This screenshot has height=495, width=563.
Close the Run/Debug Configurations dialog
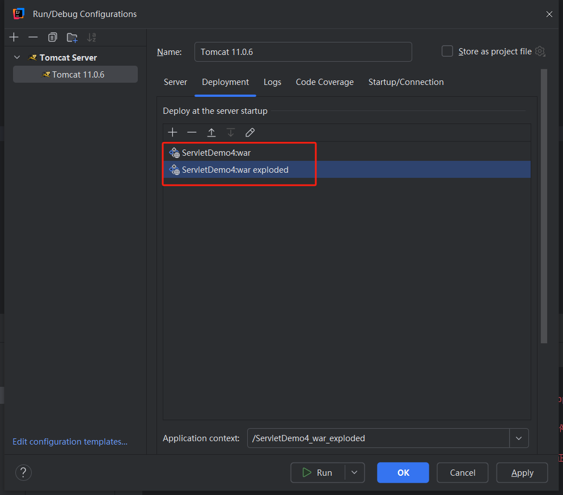point(549,14)
